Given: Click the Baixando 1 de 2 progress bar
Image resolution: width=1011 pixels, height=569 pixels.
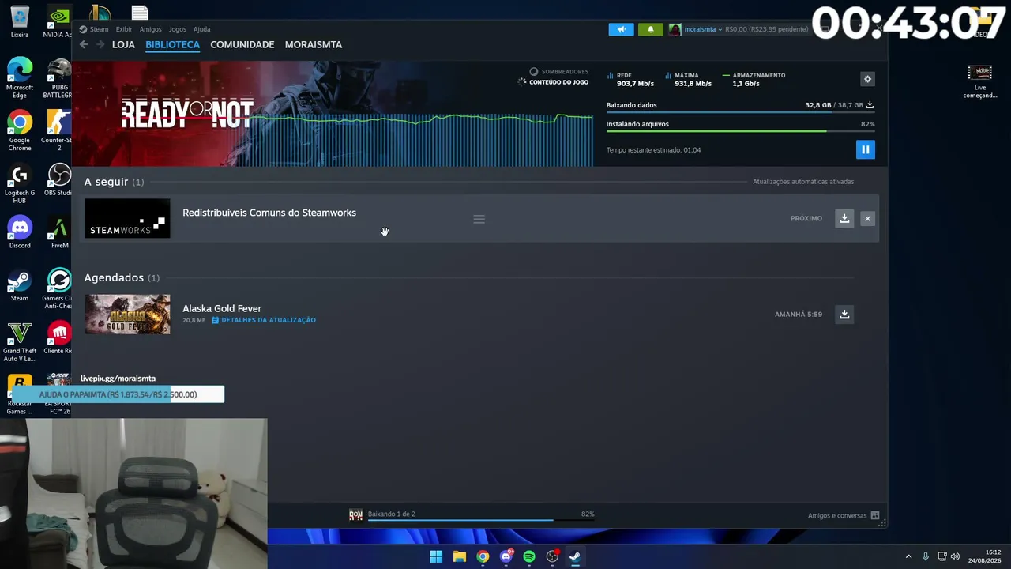Looking at the screenshot, I should tap(481, 519).
